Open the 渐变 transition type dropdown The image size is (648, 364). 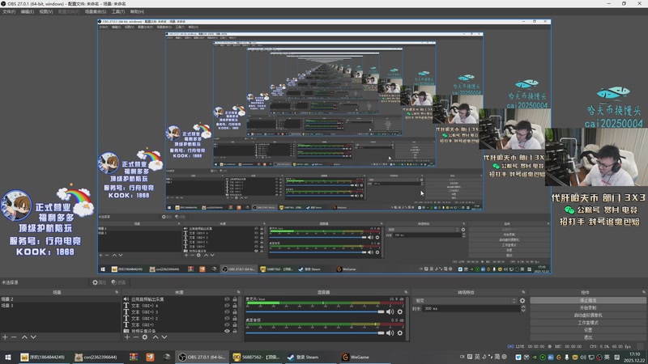click(464, 300)
